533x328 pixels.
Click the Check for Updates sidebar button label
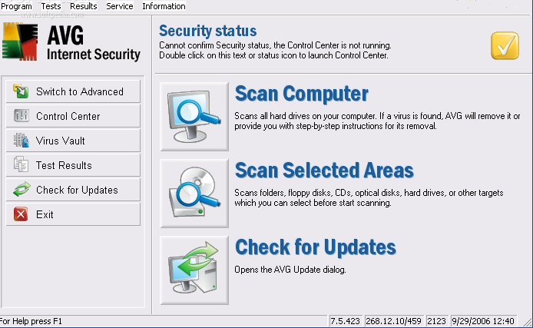click(77, 190)
